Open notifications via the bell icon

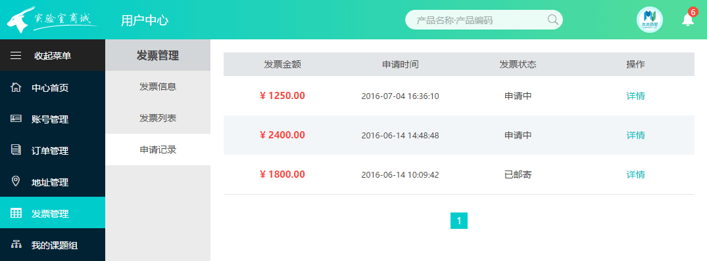pyautogui.click(x=688, y=20)
